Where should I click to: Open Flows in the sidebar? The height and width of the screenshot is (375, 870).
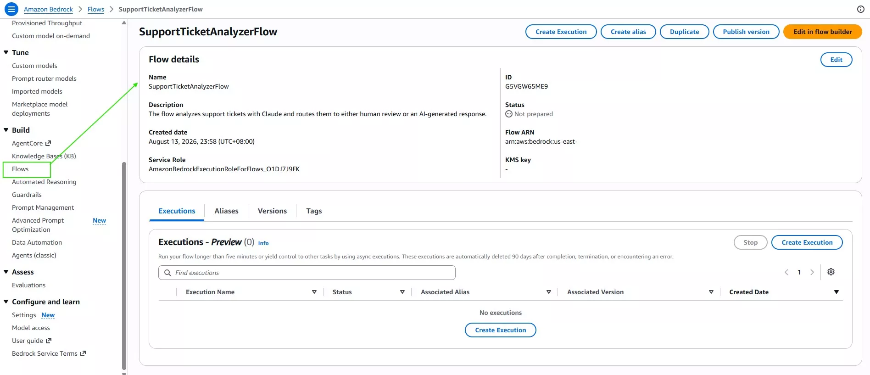(x=20, y=169)
